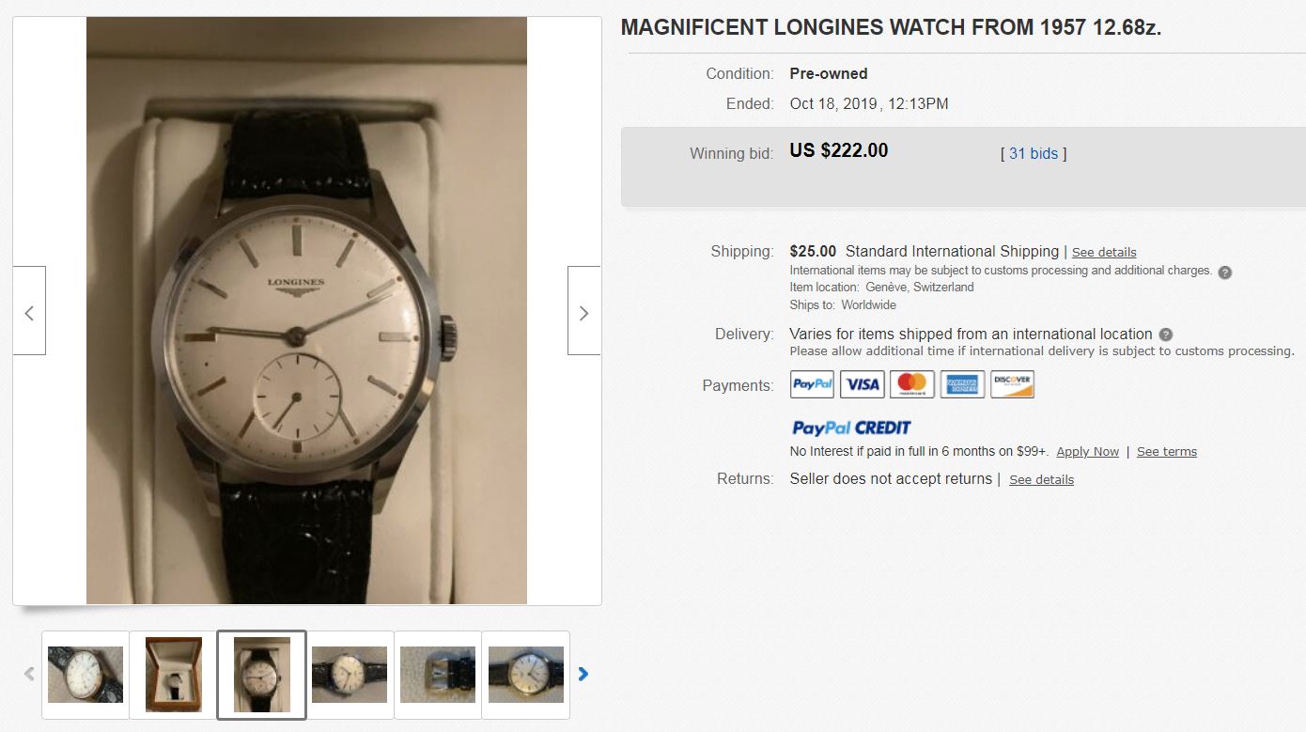Open returns See details link

(x=1041, y=479)
